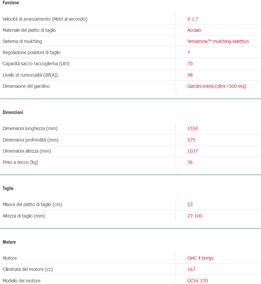This screenshot has width=261, height=284.
Task: Click the speed value 0-1.7
Action: (x=193, y=19)
